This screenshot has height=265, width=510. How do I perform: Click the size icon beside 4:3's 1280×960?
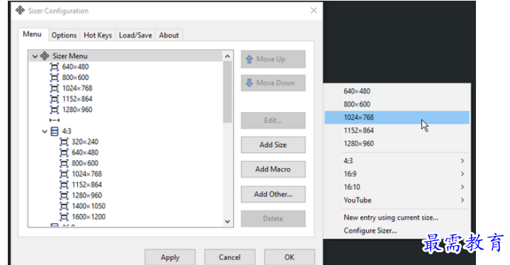pyautogui.click(x=64, y=196)
